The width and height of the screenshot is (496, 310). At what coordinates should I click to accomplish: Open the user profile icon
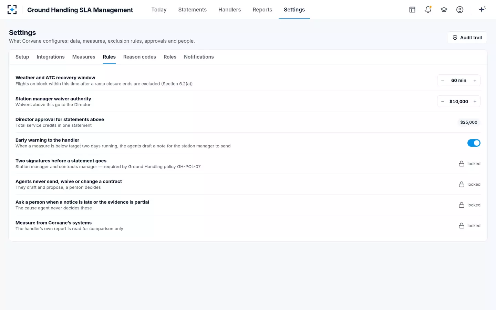(460, 10)
